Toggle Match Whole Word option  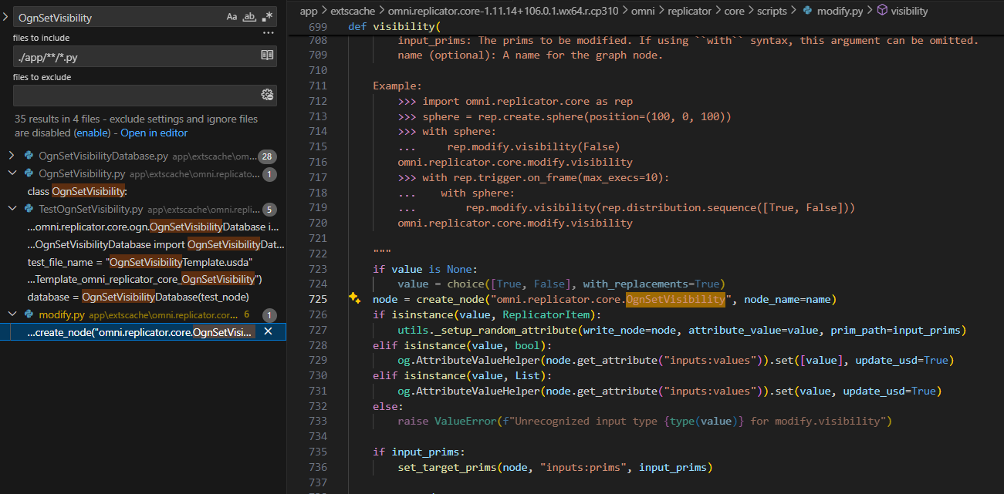(x=249, y=17)
